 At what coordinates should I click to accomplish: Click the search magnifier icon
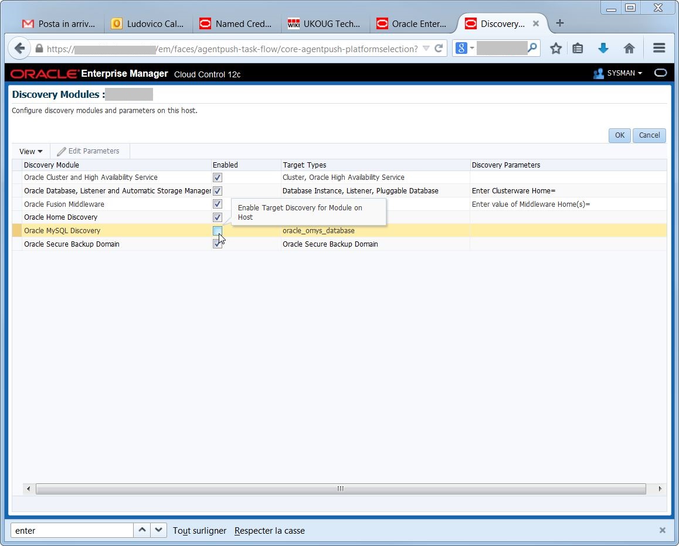[x=532, y=47]
